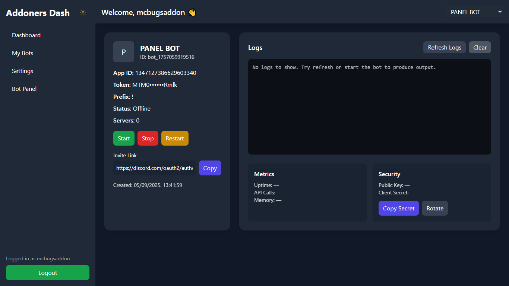509x286 pixels.
Task: Copy the client secret
Action: pyautogui.click(x=398, y=208)
